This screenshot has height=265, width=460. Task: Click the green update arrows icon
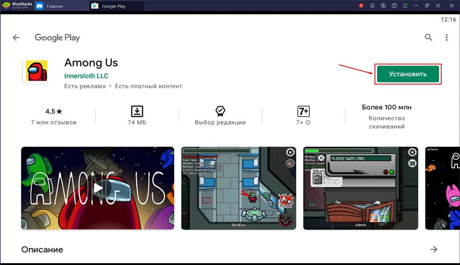[405, 6]
